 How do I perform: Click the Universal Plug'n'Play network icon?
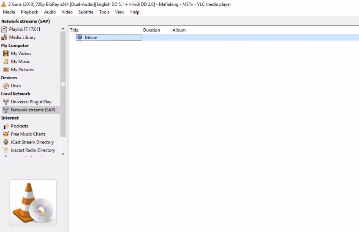(x=6, y=102)
